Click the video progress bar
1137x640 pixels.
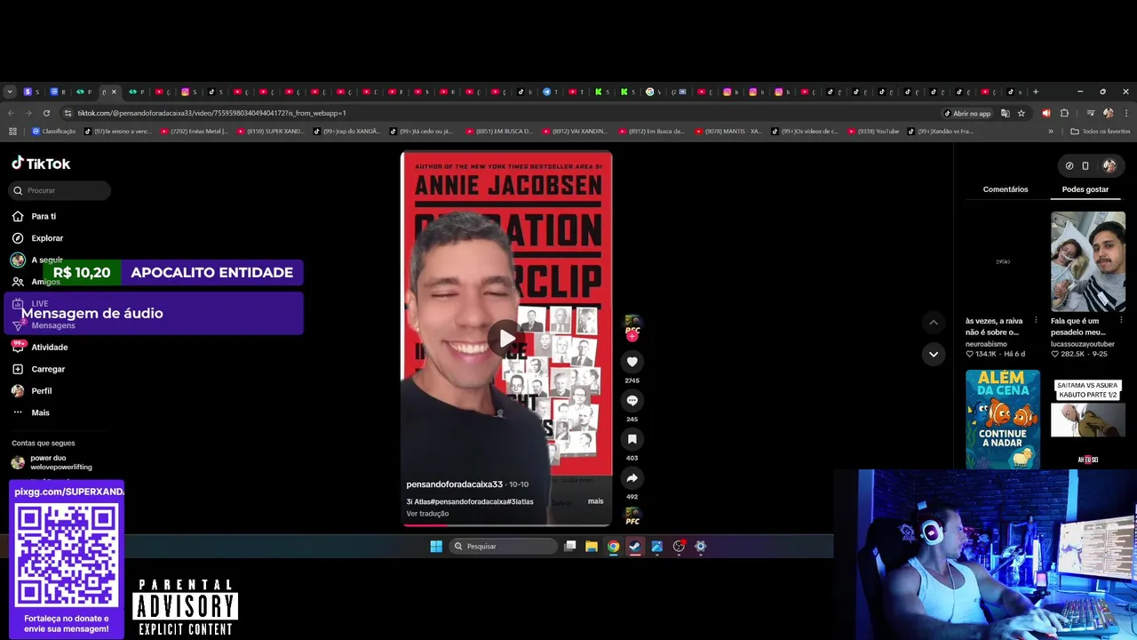click(506, 524)
